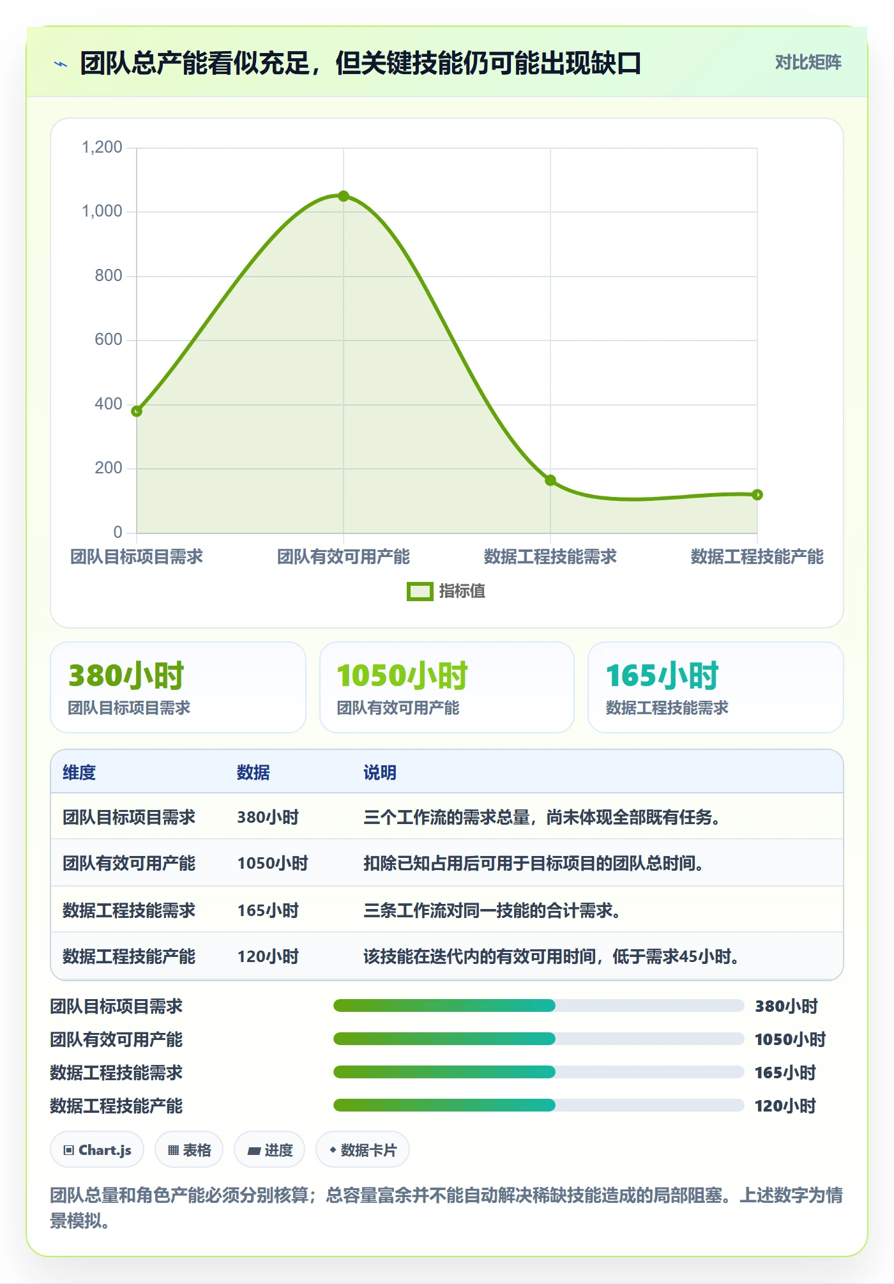
Task: Click the 数据 table column header
Action: (x=254, y=772)
